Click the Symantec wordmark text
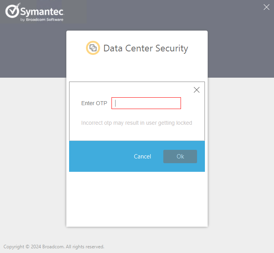The width and height of the screenshot is (274, 253). coord(42,12)
